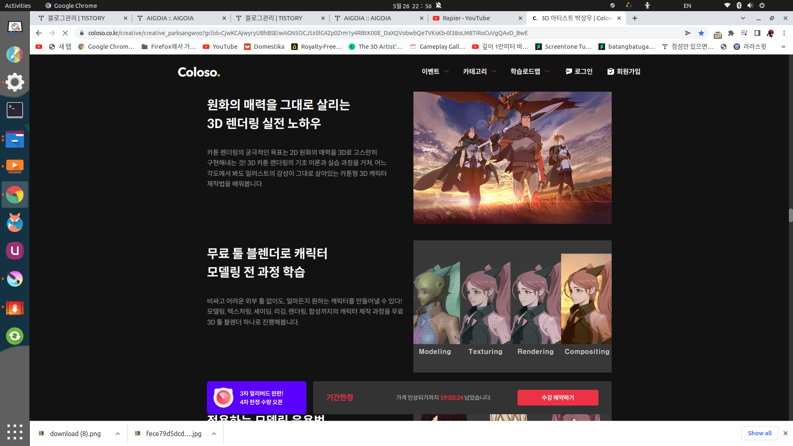The image size is (793, 446).
Task: Click the Coloso logo
Action: (x=199, y=72)
